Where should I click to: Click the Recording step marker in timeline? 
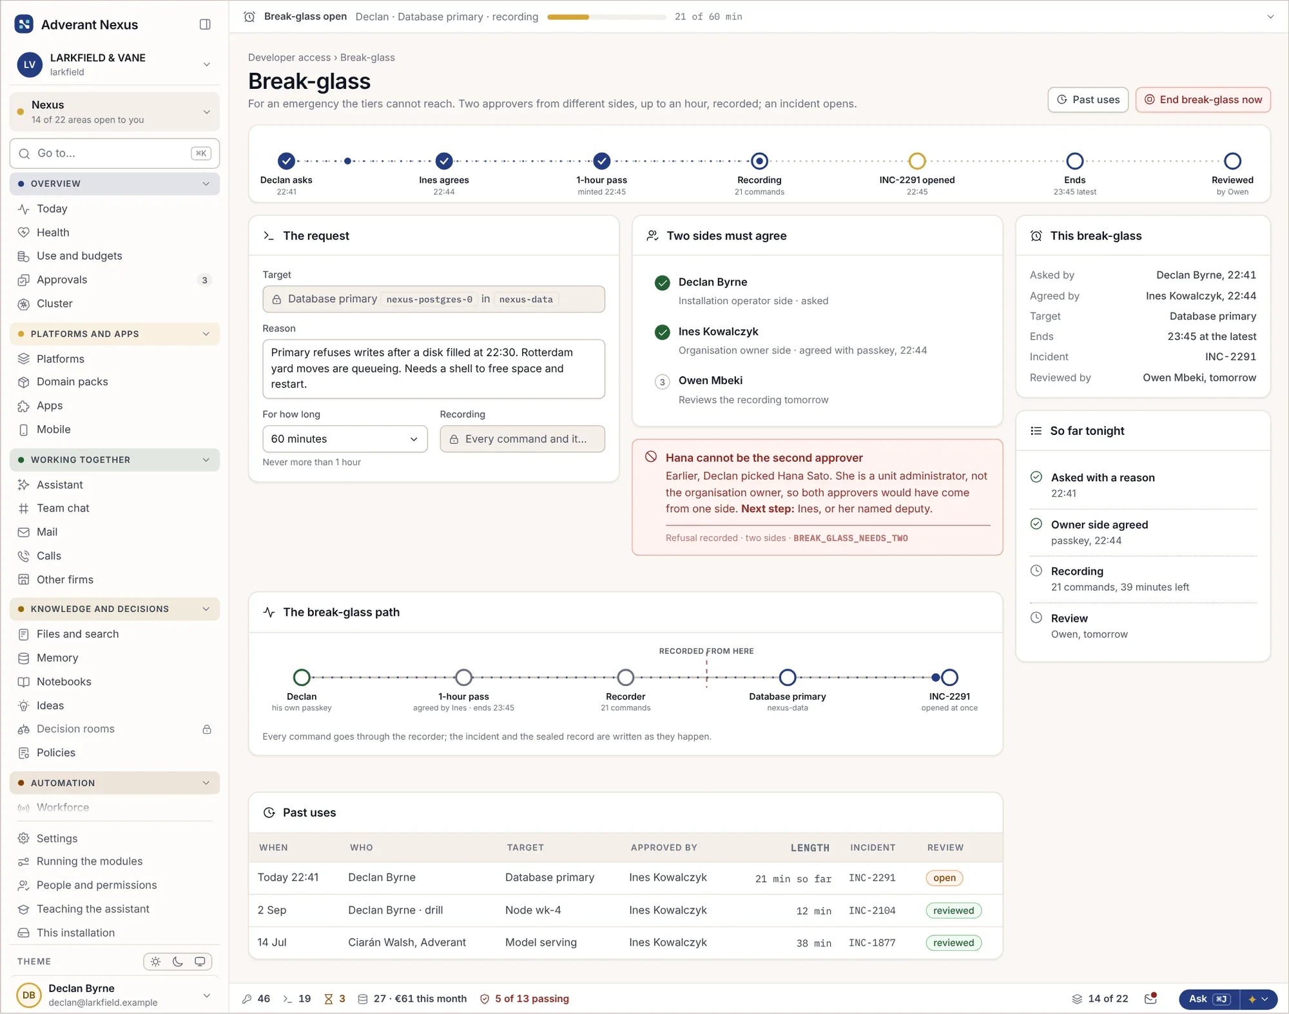(759, 161)
